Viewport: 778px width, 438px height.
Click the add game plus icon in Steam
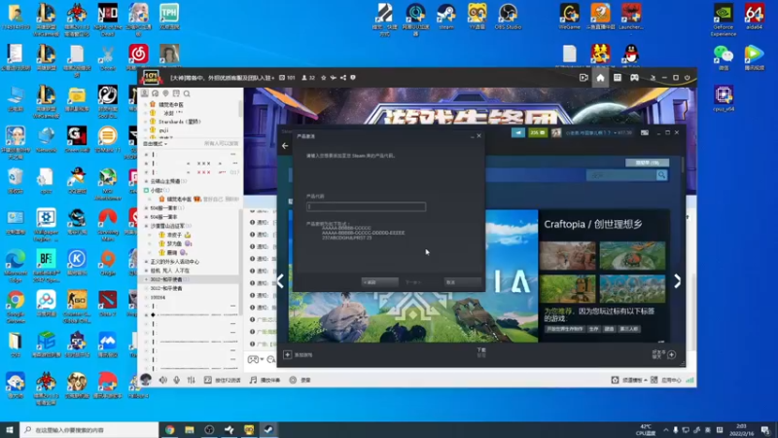(287, 354)
